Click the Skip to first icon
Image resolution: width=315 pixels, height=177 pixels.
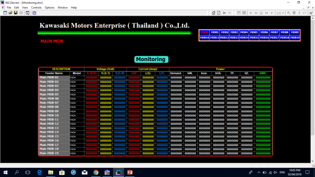tap(250, 13)
